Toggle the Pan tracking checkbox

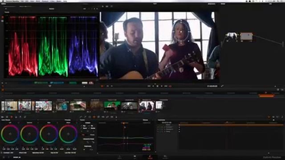tap(81, 126)
